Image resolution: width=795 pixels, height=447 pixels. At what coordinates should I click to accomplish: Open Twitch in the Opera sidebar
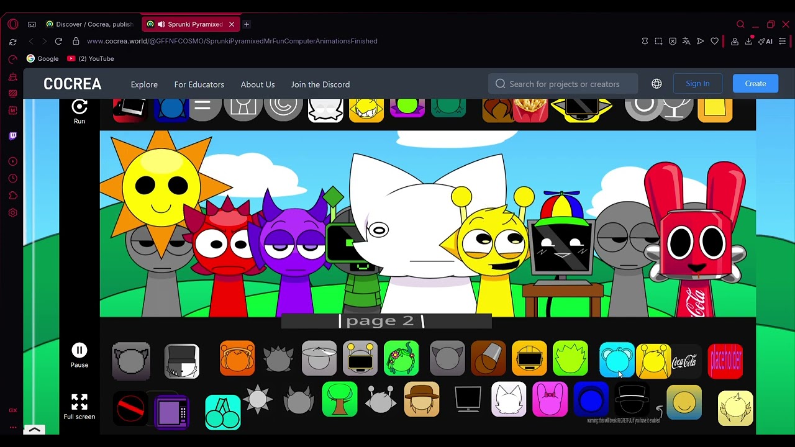(x=12, y=135)
